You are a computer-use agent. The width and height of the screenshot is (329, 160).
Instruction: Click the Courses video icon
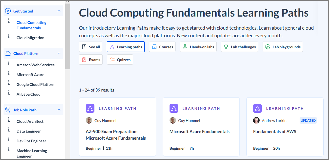click(154, 47)
